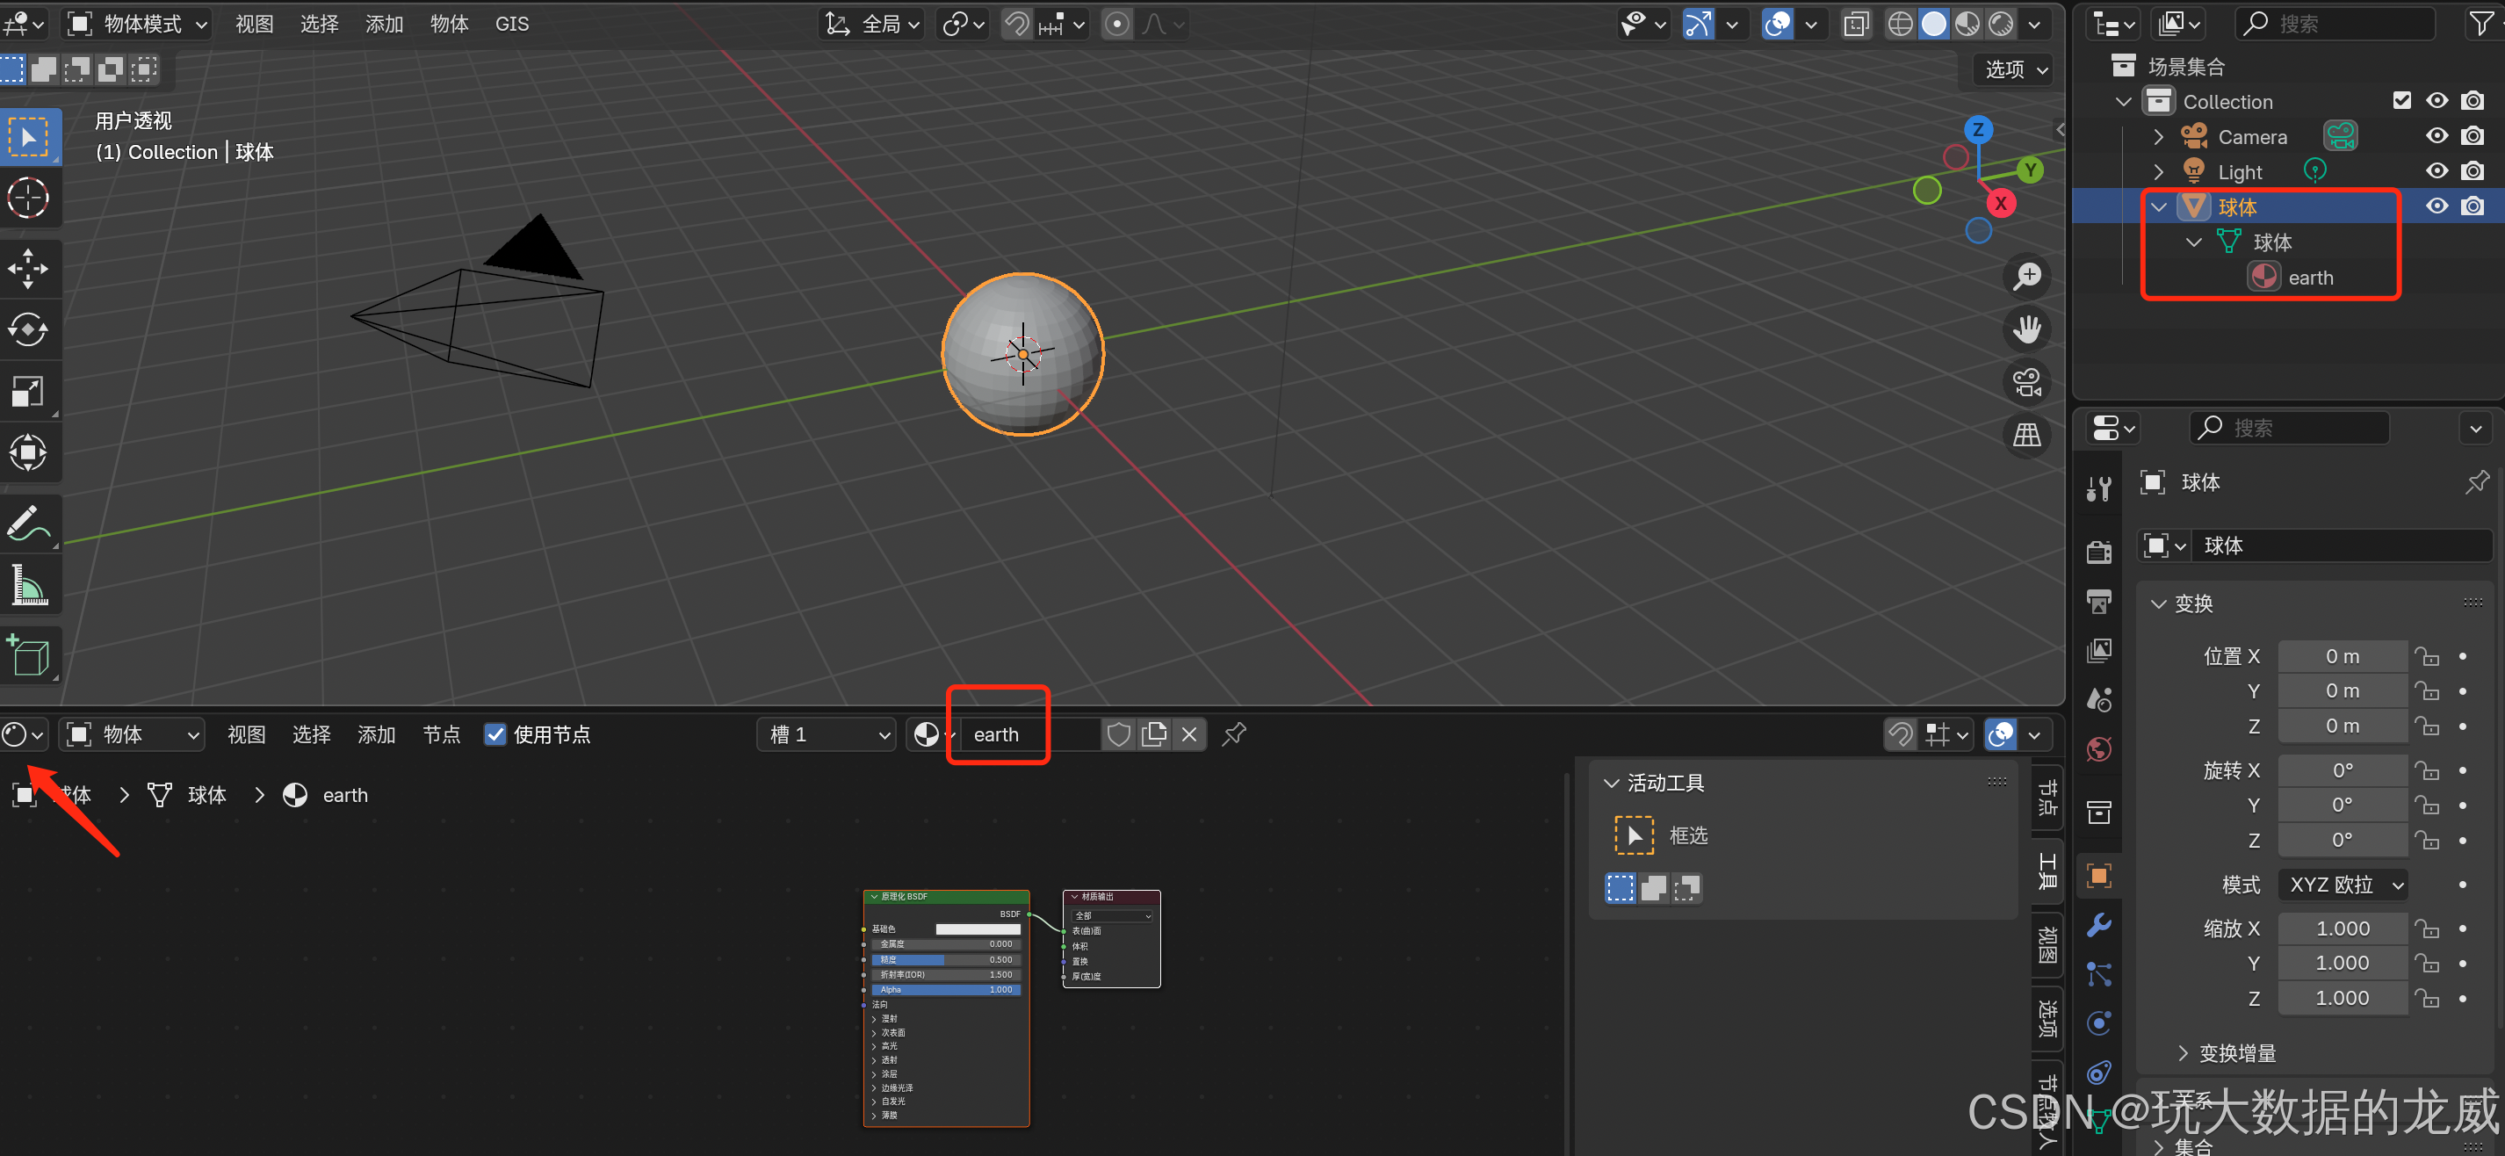Viewport: 2505px width, 1156px height.
Task: Open the 节点 menu in node editor
Action: click(x=442, y=734)
